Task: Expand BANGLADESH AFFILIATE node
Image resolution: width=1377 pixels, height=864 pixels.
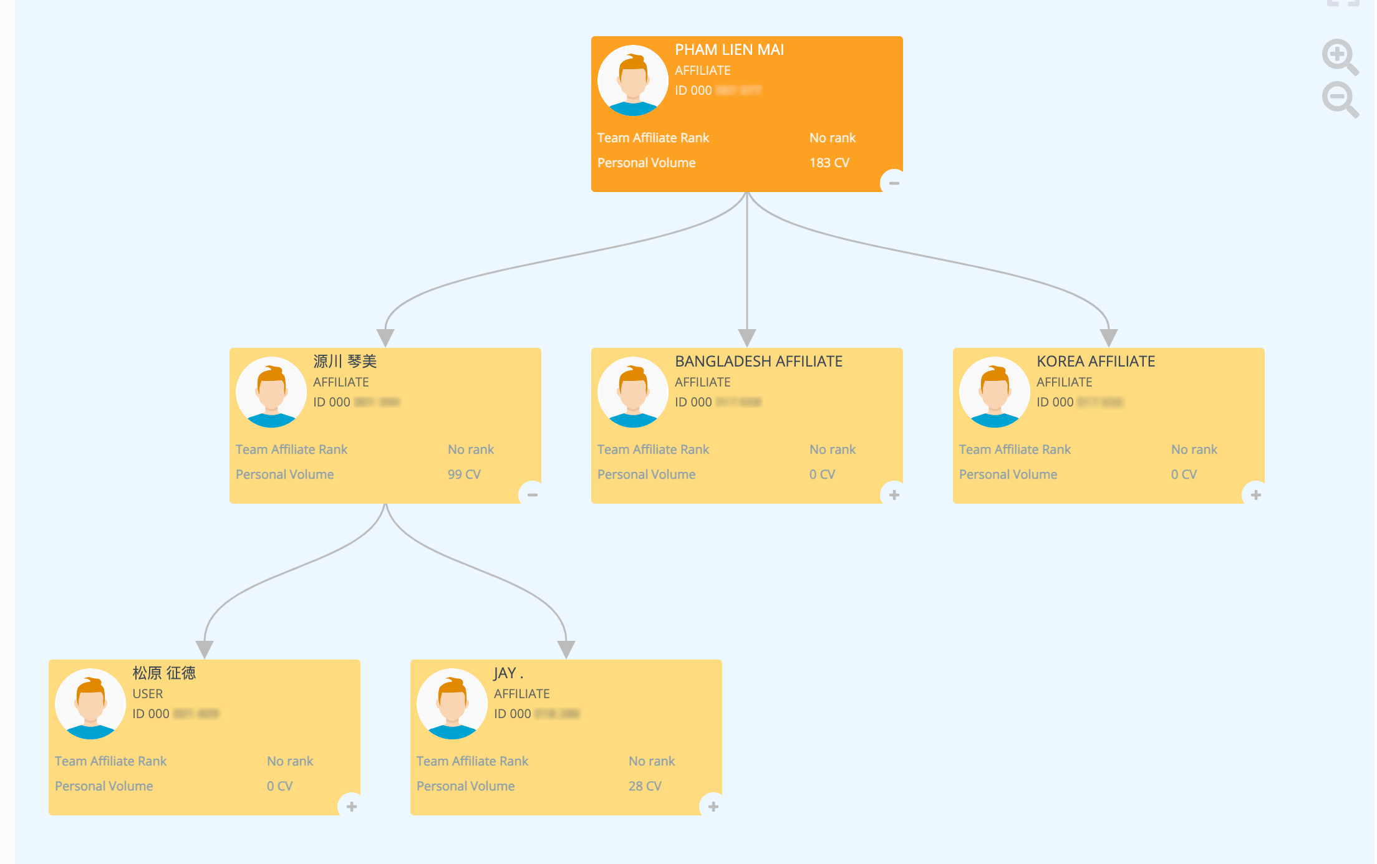Action: [894, 495]
